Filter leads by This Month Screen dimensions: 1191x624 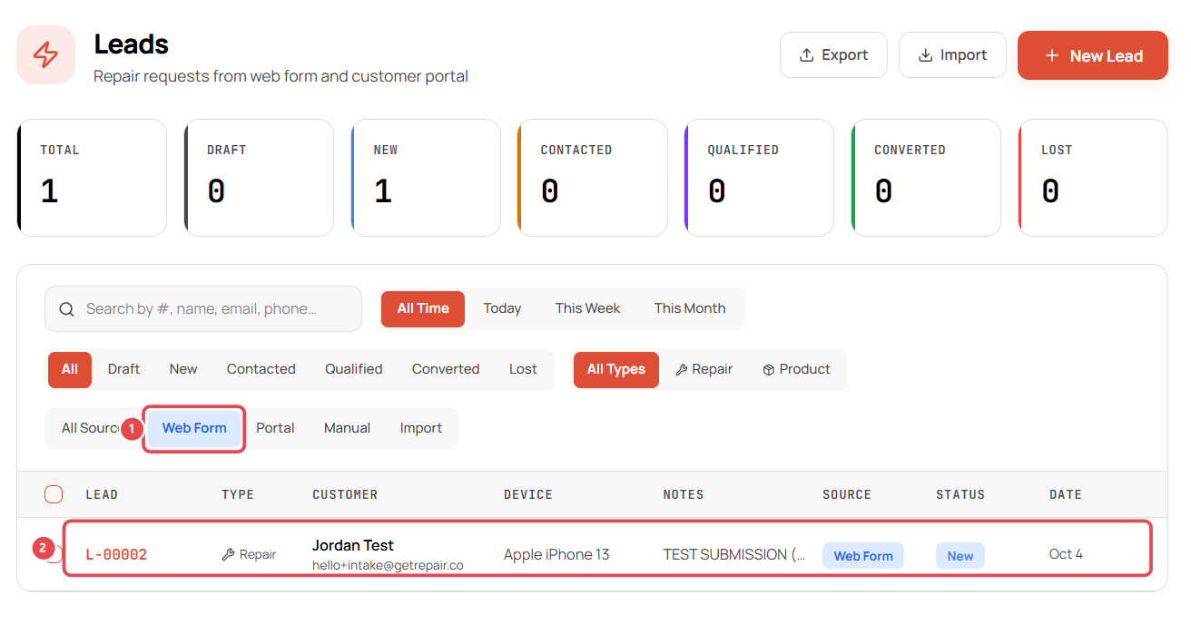click(690, 308)
